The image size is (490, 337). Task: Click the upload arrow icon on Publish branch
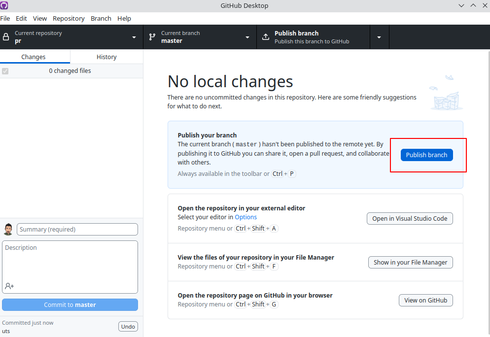coord(266,36)
